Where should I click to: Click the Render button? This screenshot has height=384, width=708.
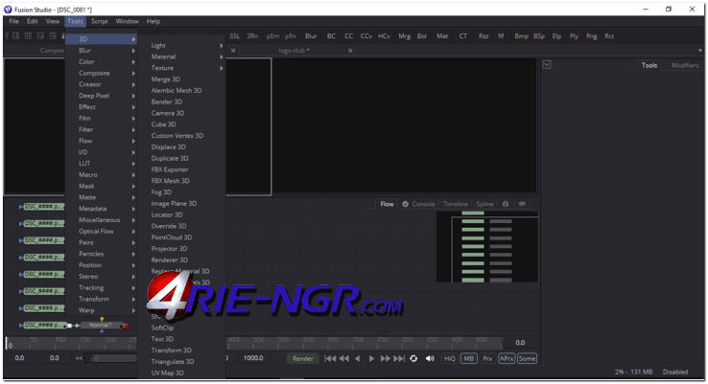302,359
